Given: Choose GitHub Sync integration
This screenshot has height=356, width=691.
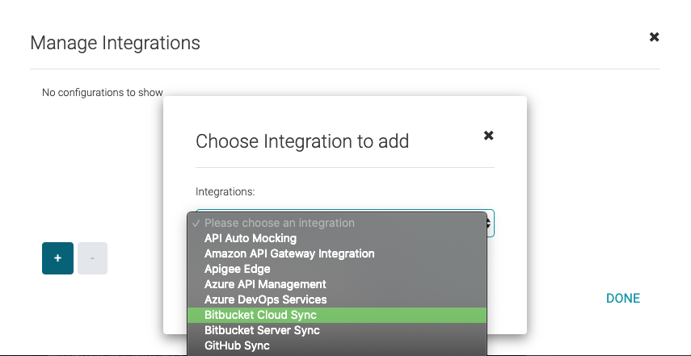Looking at the screenshot, I should 337,346.
